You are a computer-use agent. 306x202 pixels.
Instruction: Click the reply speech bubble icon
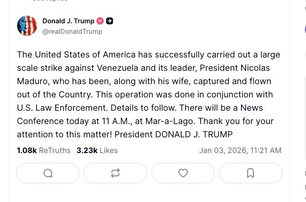coord(48,173)
